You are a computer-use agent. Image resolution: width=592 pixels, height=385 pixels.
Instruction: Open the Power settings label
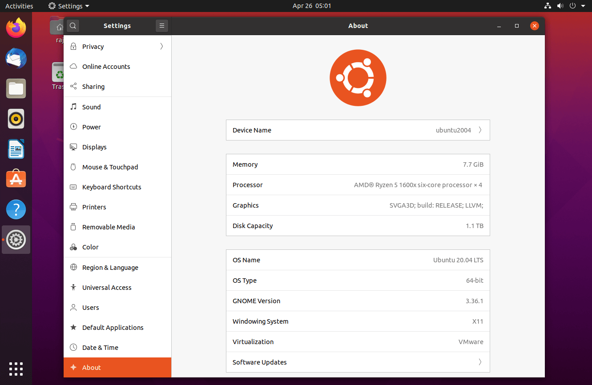tap(92, 127)
